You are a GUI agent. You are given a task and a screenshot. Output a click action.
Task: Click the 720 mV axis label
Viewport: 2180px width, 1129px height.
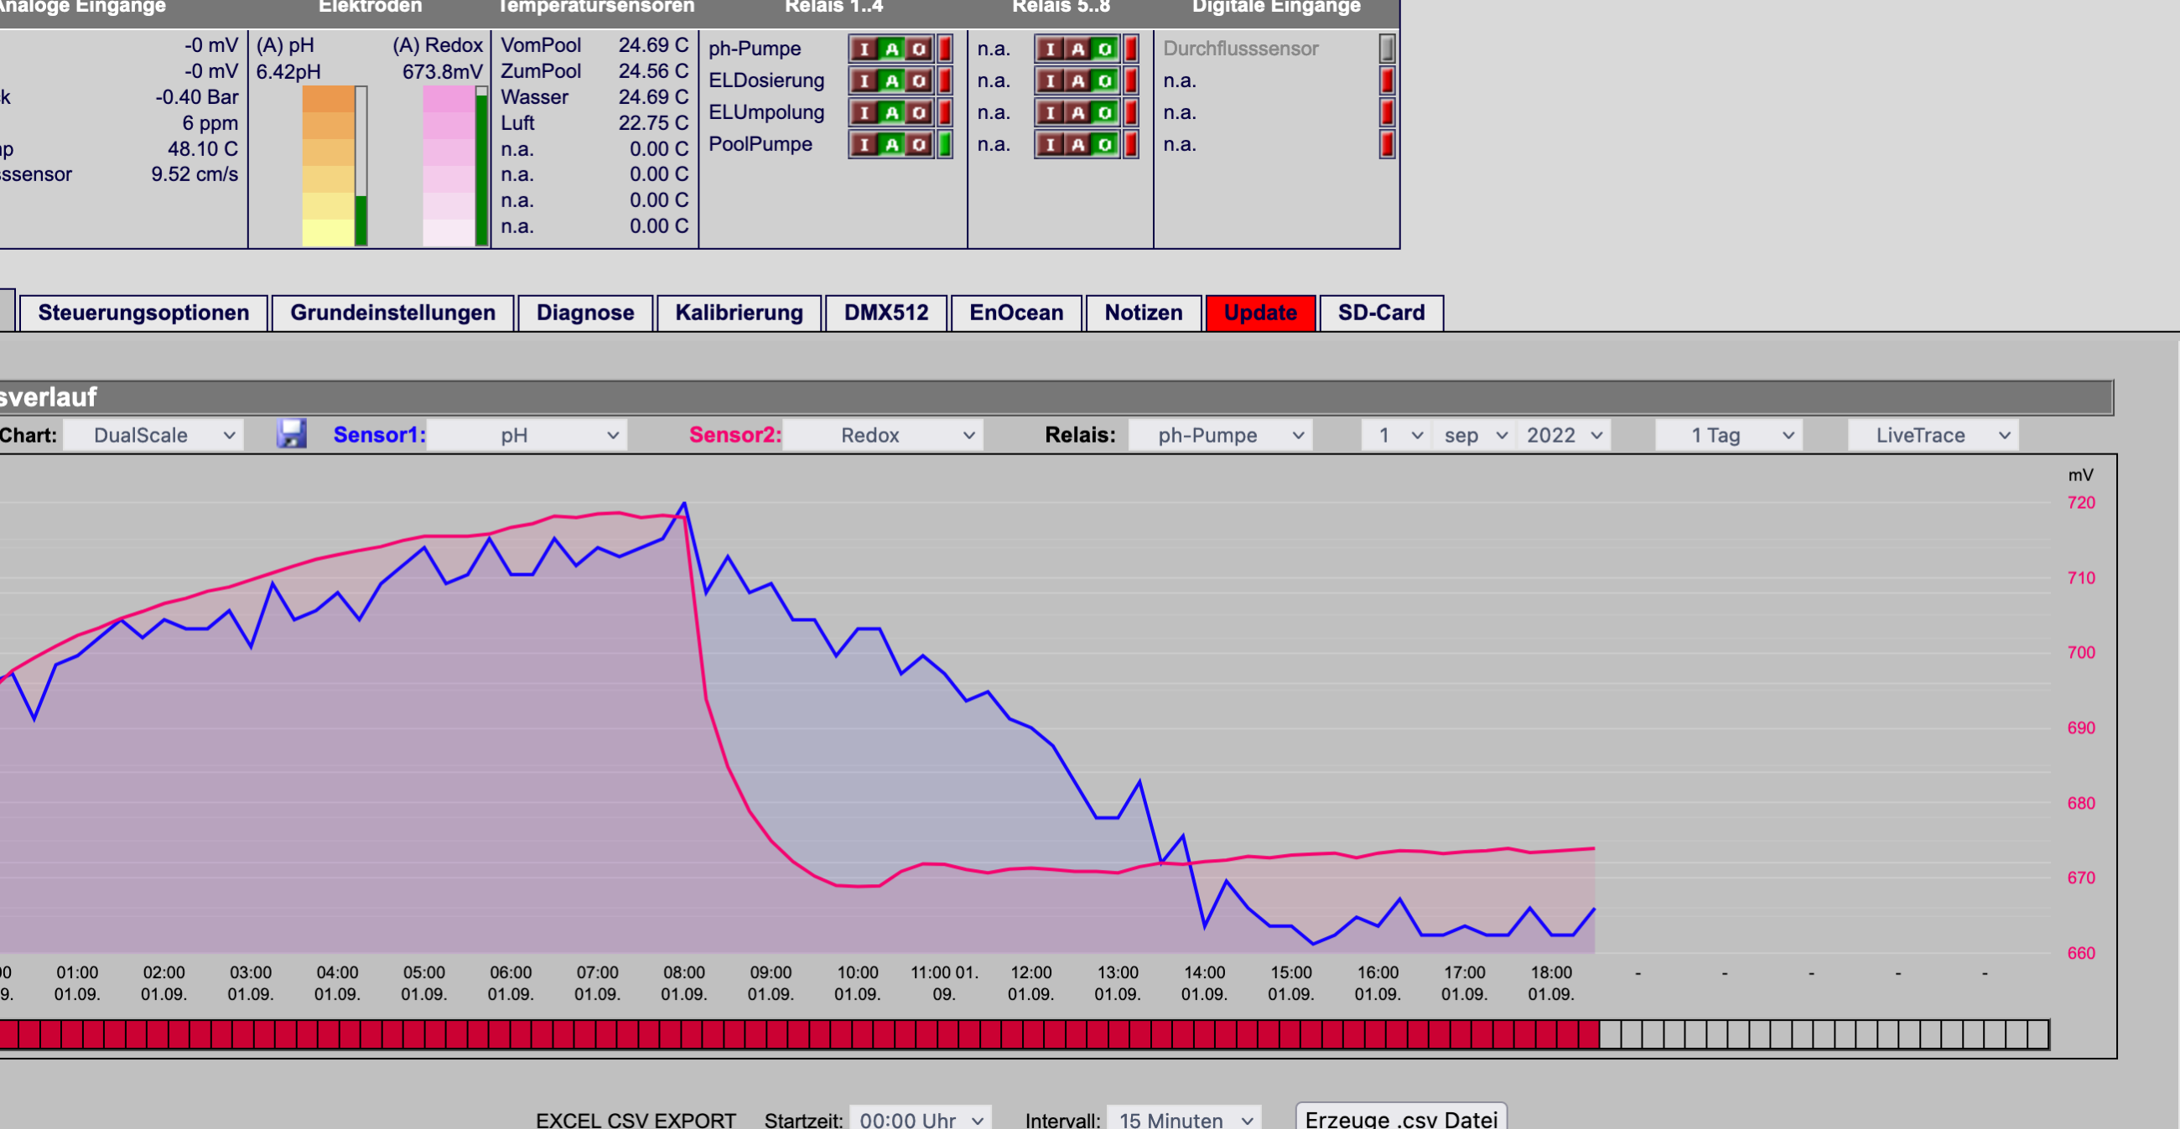click(2081, 502)
